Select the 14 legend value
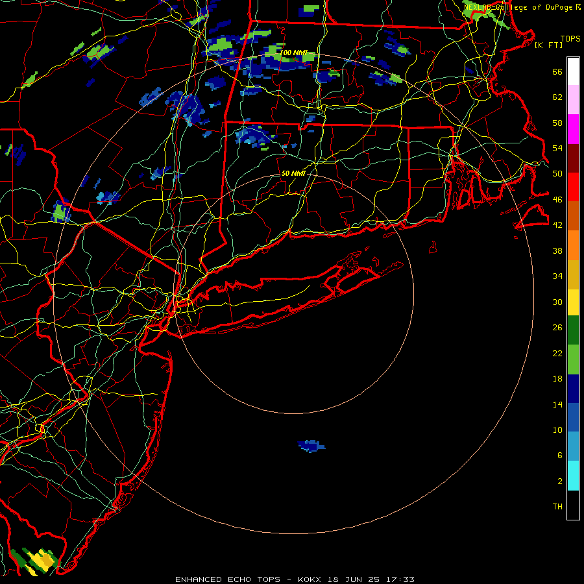This screenshot has width=584, height=584. [557, 404]
